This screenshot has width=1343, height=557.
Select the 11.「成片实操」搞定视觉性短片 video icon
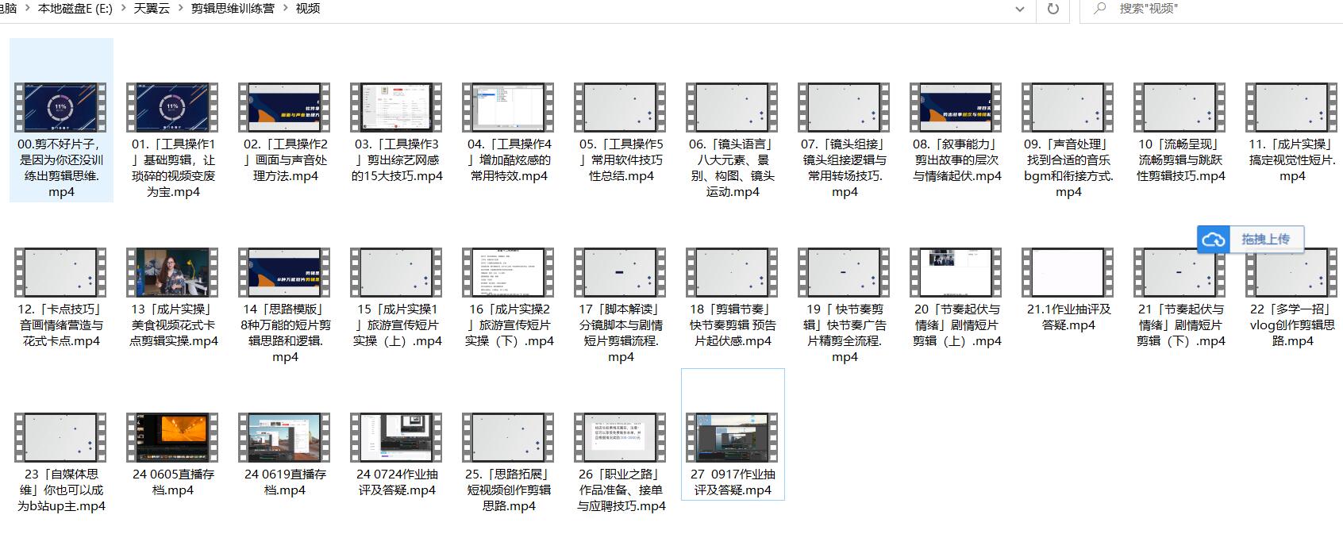[x=1291, y=107]
